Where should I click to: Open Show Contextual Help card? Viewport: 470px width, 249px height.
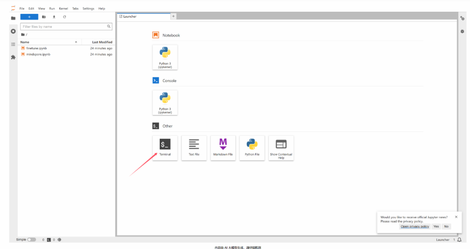coord(281,148)
